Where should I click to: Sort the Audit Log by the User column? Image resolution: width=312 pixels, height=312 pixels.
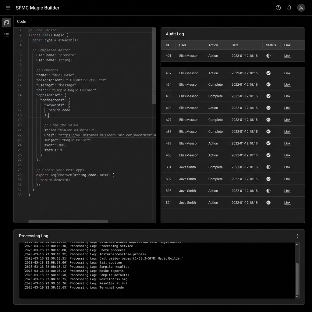(x=182, y=45)
